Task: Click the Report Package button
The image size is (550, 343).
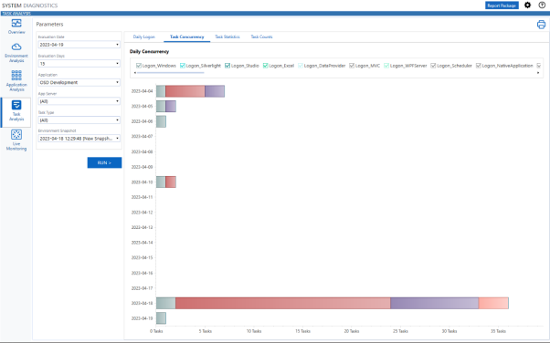Action: (x=502, y=5)
